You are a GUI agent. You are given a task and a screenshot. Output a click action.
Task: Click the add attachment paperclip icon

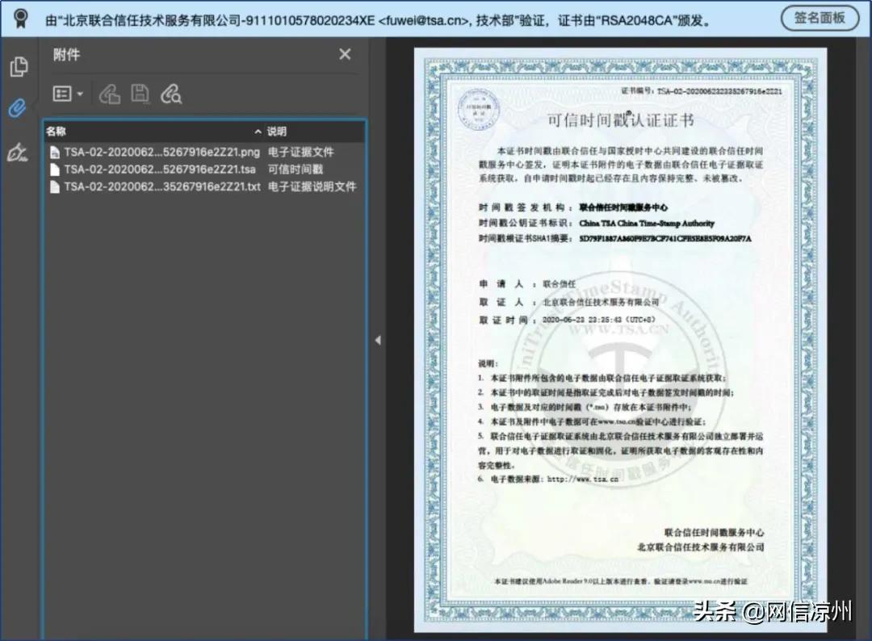pos(110,94)
